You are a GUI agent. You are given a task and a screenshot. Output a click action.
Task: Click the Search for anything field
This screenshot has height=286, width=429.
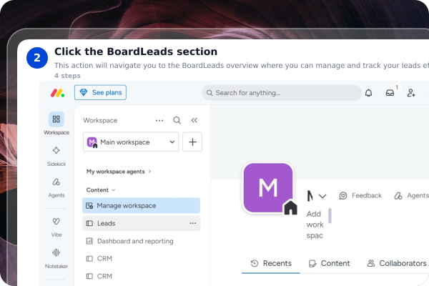(x=282, y=93)
